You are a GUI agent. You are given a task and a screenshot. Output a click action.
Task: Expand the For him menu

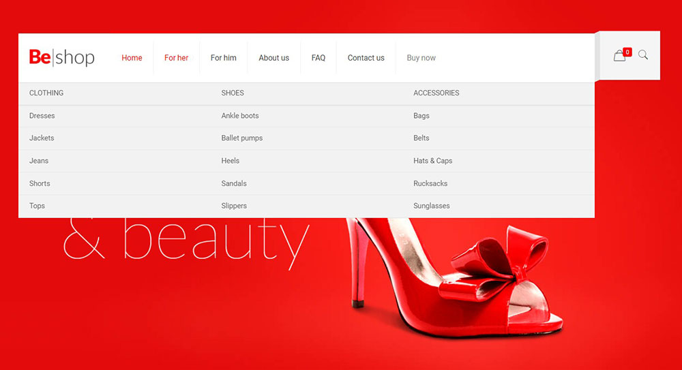click(x=223, y=58)
